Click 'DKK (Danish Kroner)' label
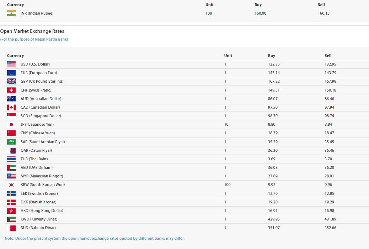 pyautogui.click(x=38, y=202)
